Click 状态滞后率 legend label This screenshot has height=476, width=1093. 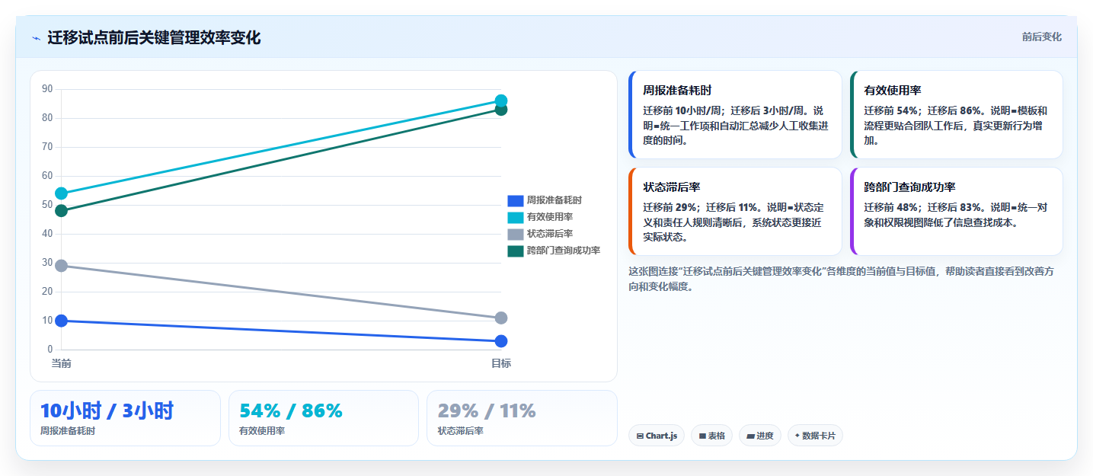550,234
